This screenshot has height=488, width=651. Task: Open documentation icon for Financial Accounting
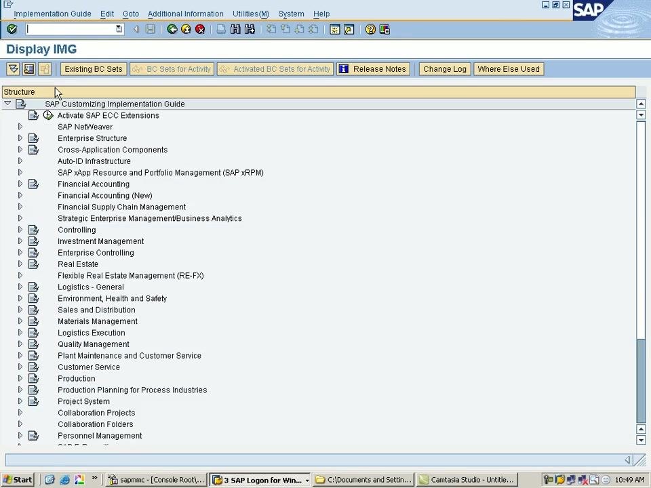(x=34, y=184)
